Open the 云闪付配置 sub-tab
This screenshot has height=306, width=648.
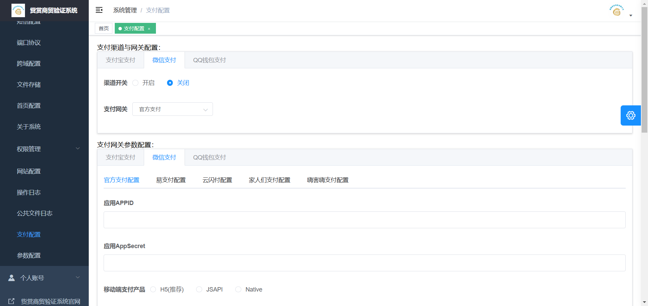pyautogui.click(x=217, y=180)
